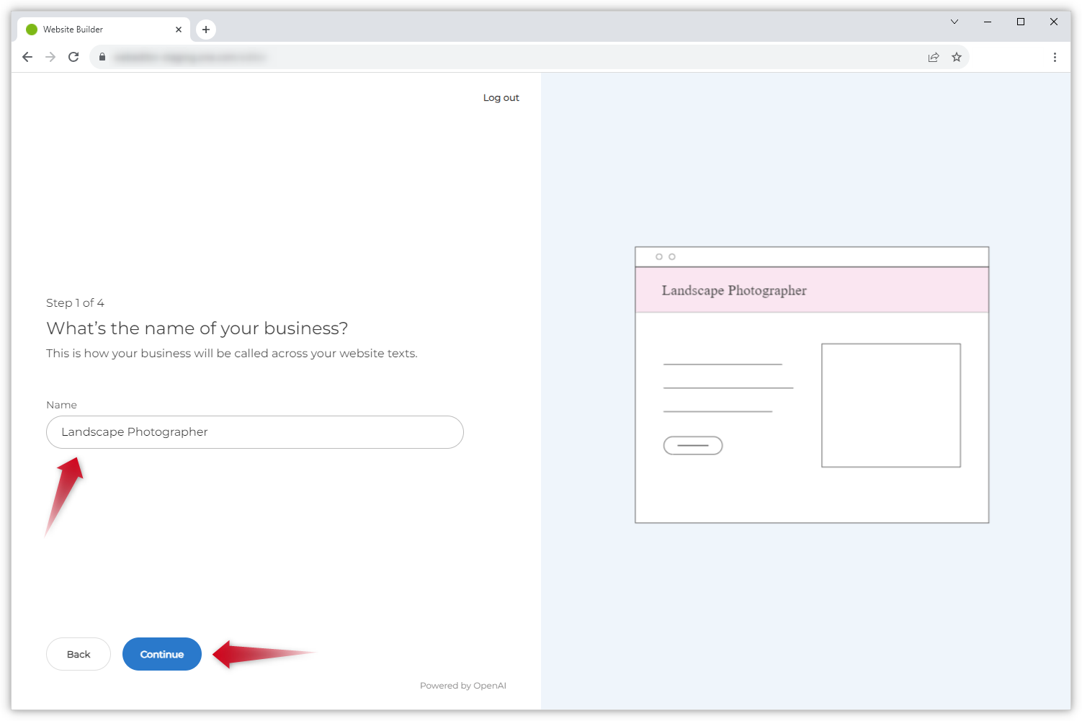
Task: Bookmark this page with the star icon
Action: pyautogui.click(x=957, y=57)
